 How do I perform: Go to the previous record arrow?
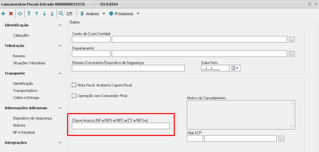click(x=37, y=14)
